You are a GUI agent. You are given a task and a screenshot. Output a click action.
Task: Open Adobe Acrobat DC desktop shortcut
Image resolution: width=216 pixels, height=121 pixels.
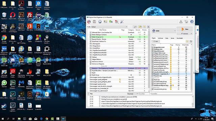pyautogui.click(x=21, y=5)
